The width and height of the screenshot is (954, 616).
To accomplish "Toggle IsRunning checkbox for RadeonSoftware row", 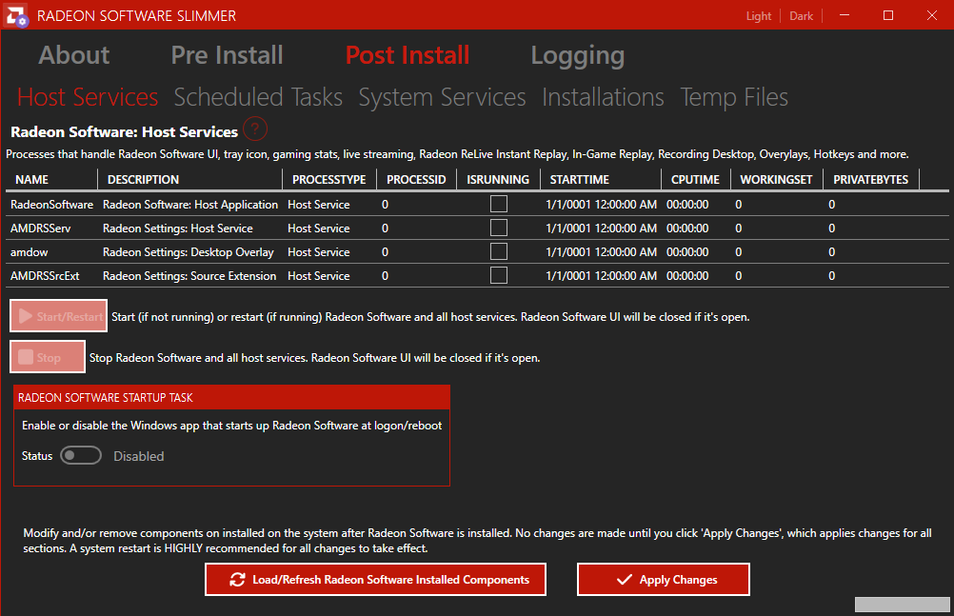I will coord(498,204).
